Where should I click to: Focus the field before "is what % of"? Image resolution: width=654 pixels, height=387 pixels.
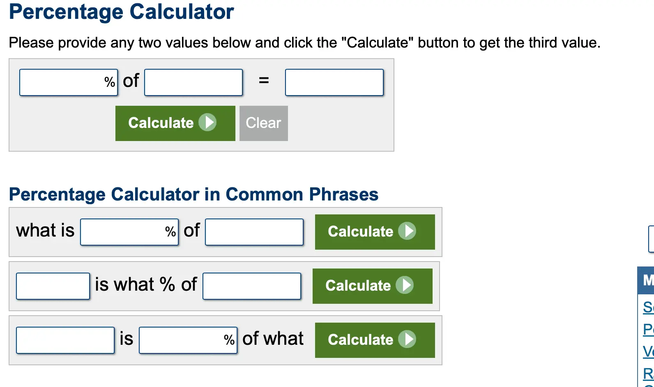point(53,286)
